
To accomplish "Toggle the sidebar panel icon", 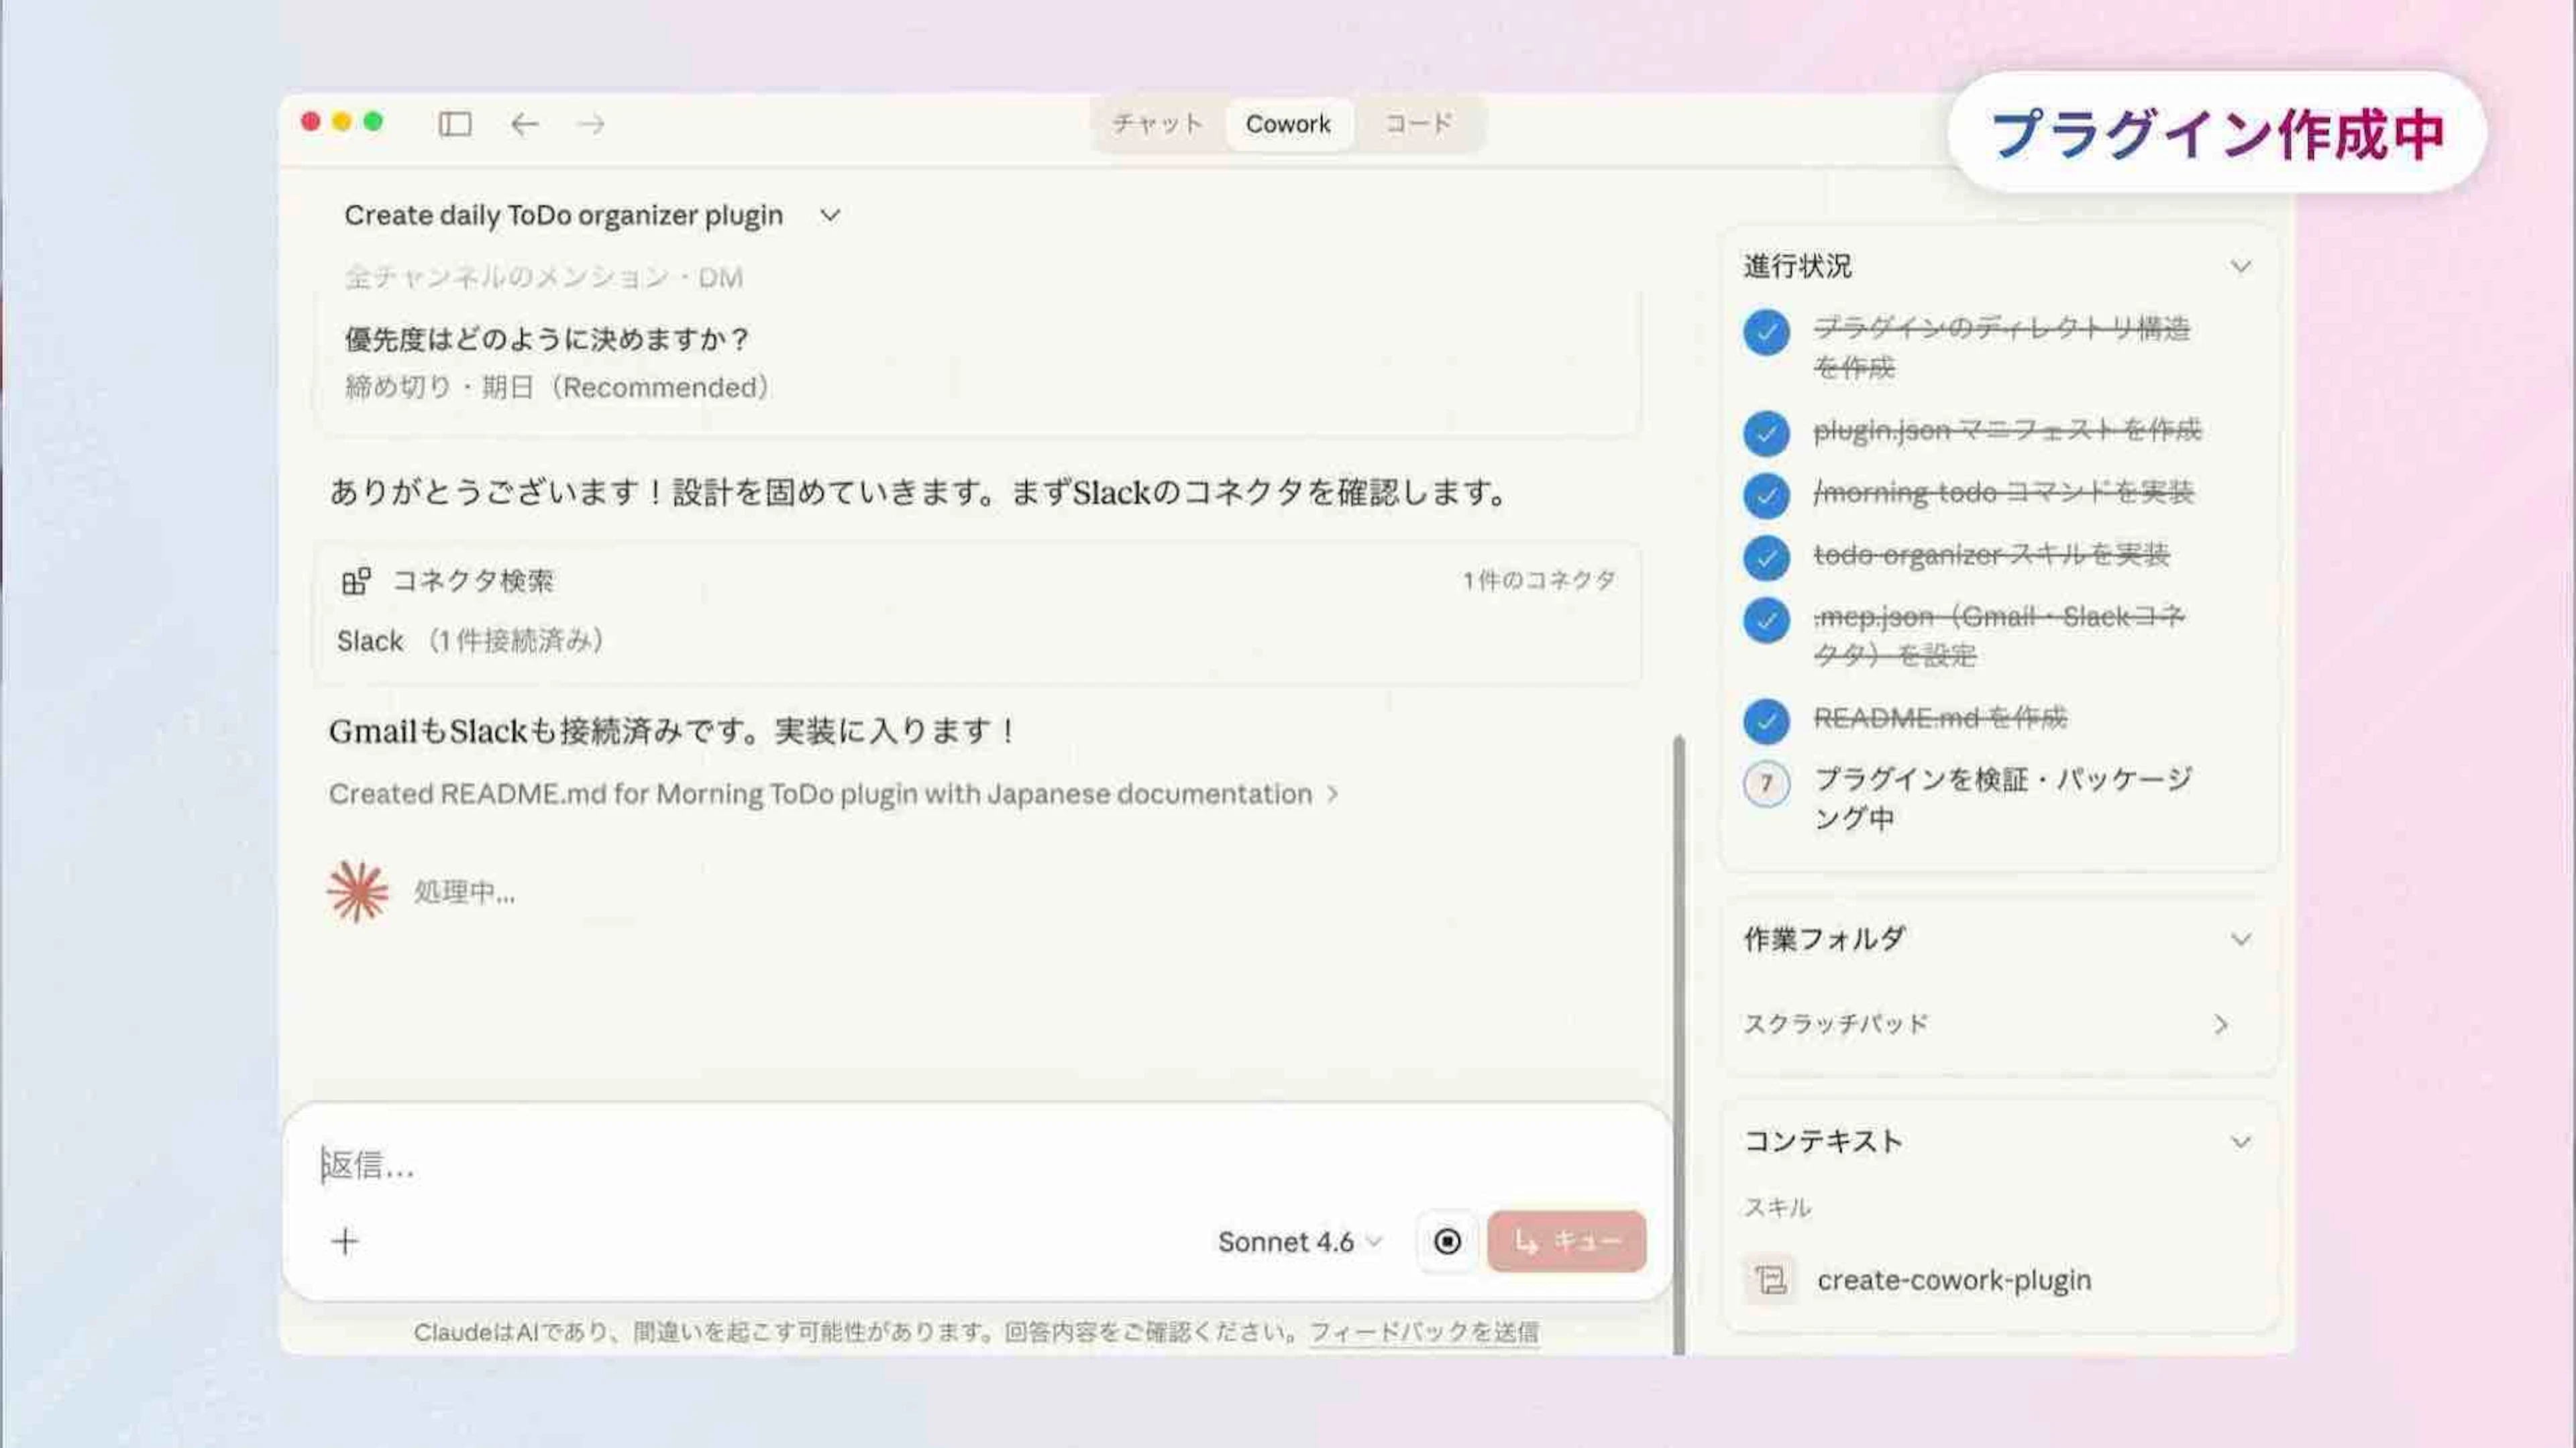I will 455,124.
